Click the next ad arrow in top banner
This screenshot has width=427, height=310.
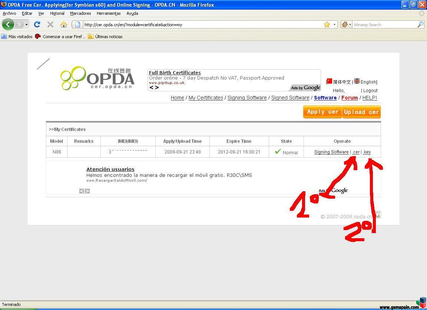(157, 87)
